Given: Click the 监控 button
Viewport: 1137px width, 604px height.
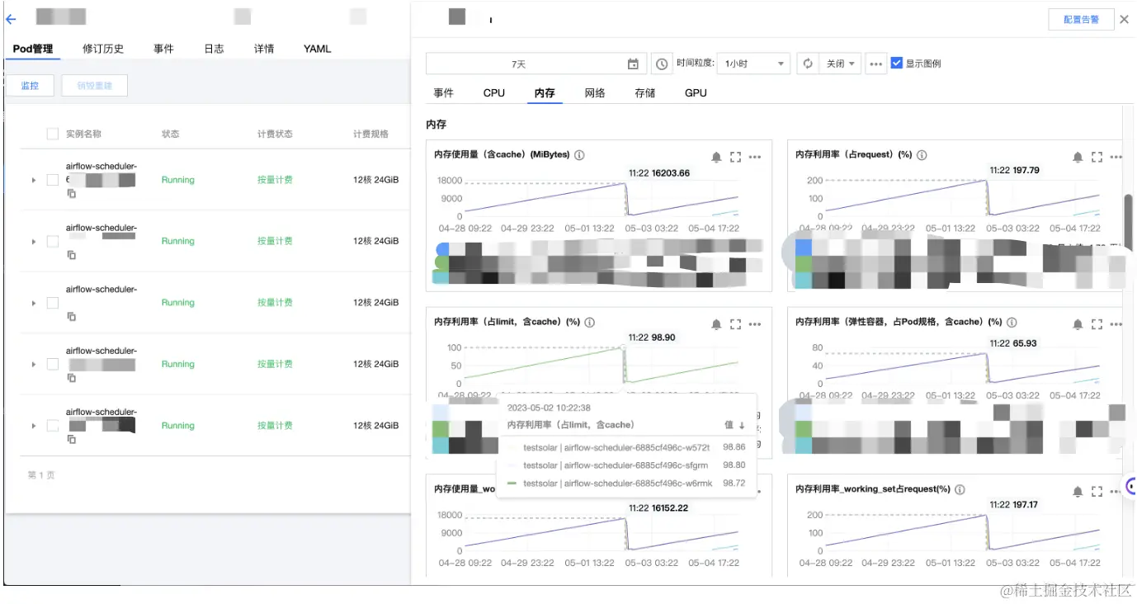Looking at the screenshot, I should [x=30, y=85].
